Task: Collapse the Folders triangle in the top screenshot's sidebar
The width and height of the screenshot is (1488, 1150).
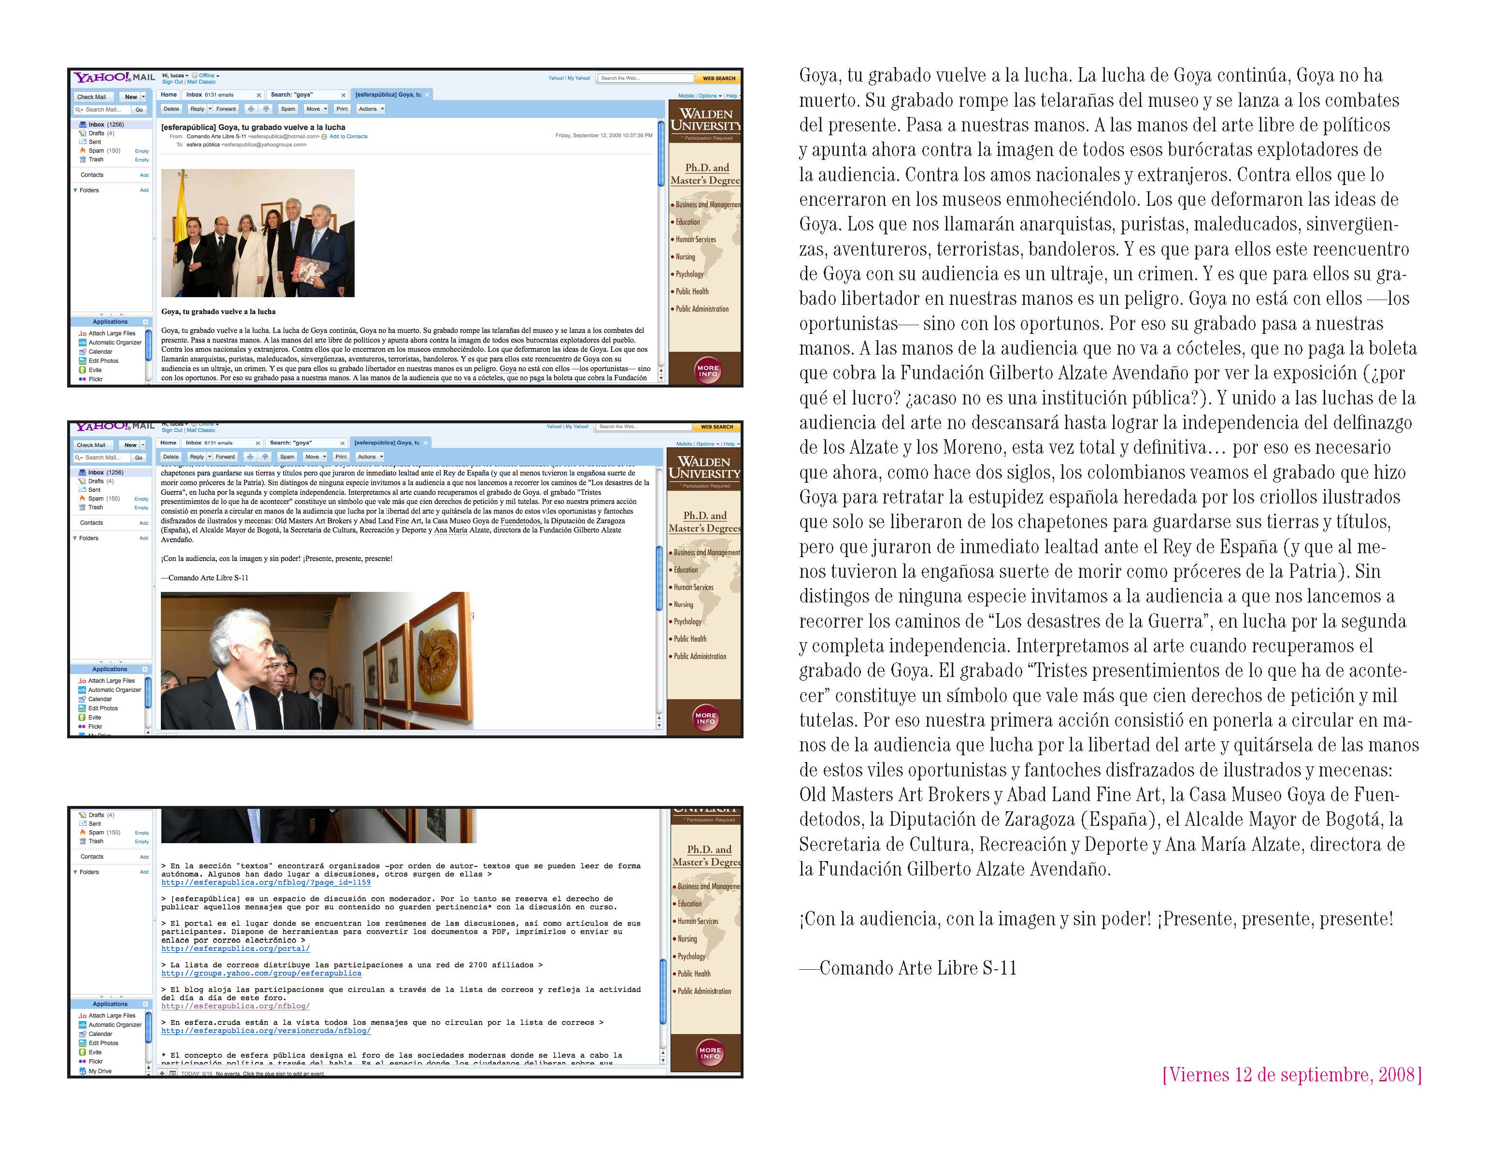Action: tap(75, 190)
